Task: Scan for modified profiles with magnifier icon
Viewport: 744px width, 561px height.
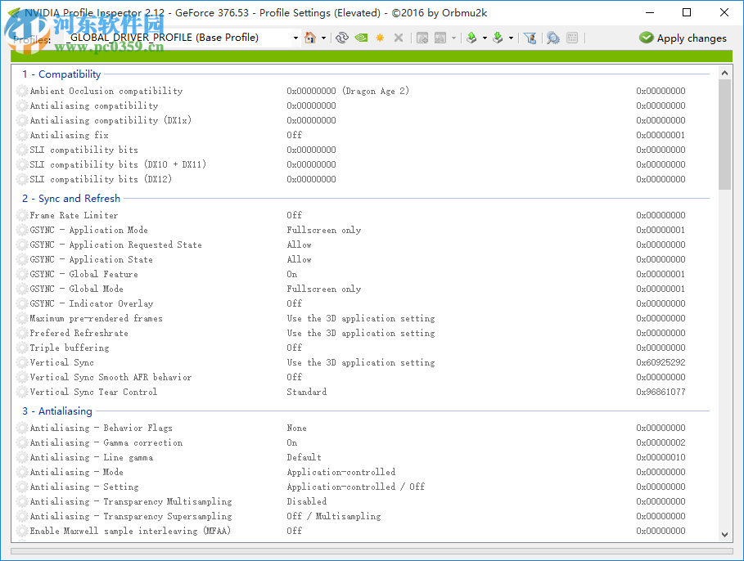Action: (552, 38)
